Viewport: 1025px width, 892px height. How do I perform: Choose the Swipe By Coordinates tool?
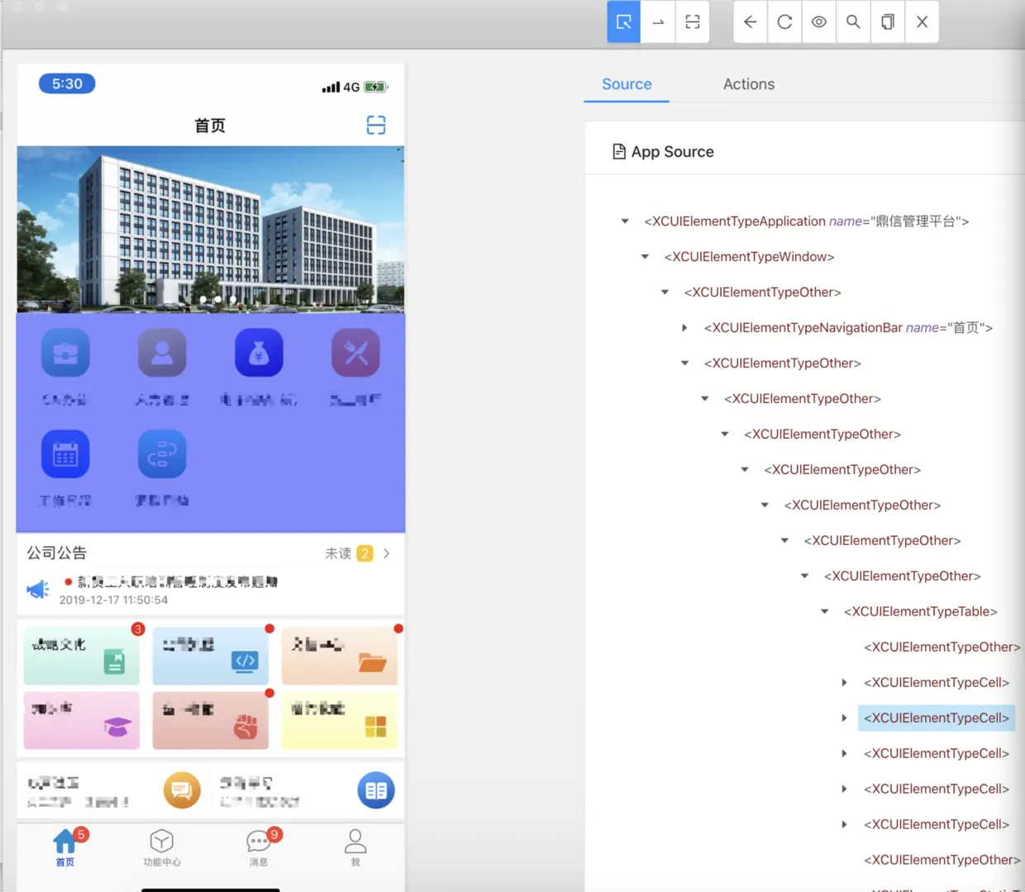point(658,22)
